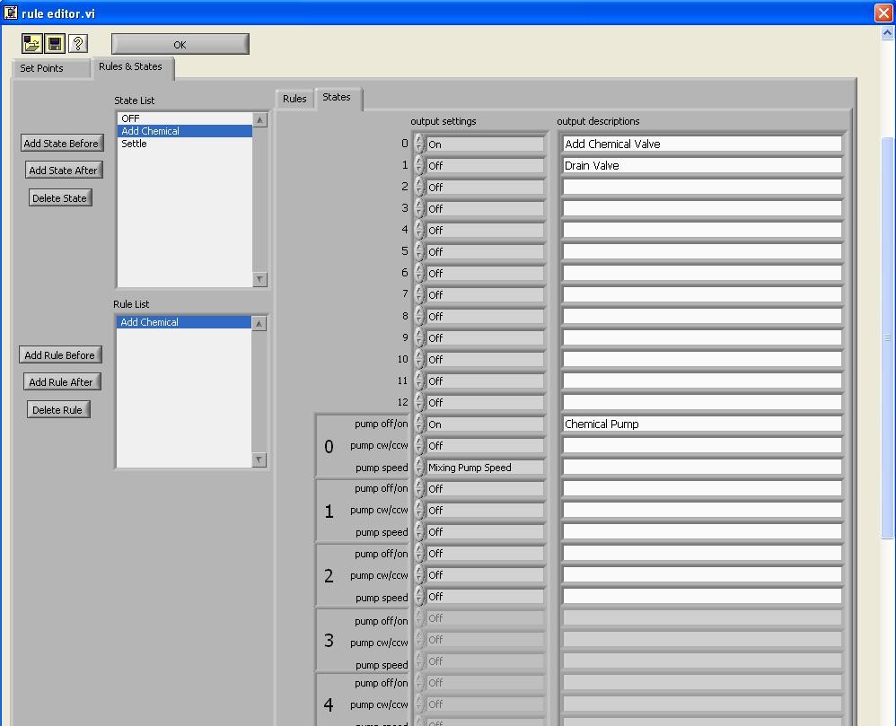
Task: Click empty description field for output 7
Action: click(x=702, y=294)
